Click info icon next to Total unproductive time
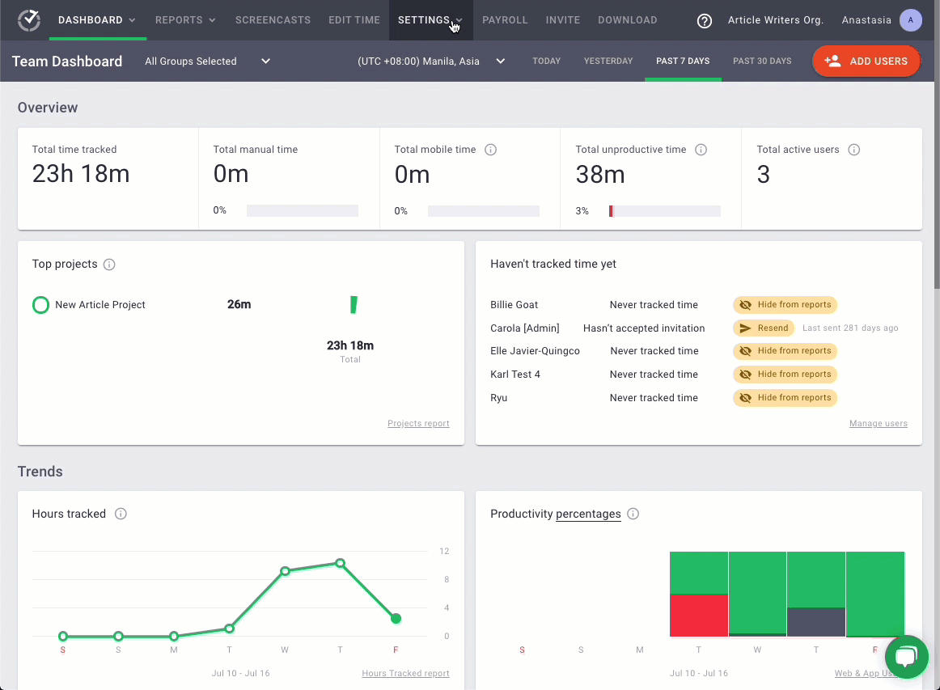Image resolution: width=940 pixels, height=690 pixels. pos(701,150)
